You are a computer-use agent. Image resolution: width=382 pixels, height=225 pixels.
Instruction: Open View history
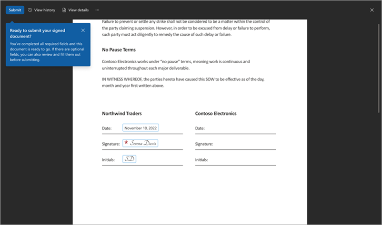click(x=41, y=10)
